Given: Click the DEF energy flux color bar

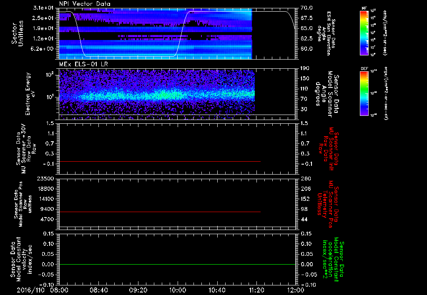Looking at the screenshot, I should pyautogui.click(x=364, y=93).
